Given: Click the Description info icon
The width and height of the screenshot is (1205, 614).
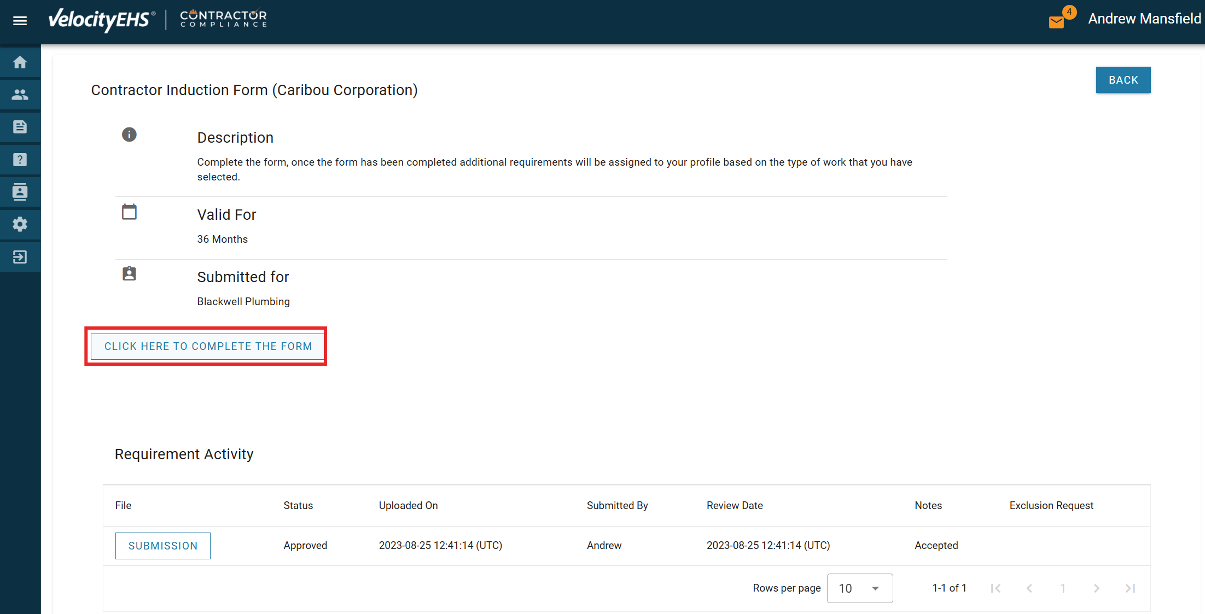Looking at the screenshot, I should point(129,135).
